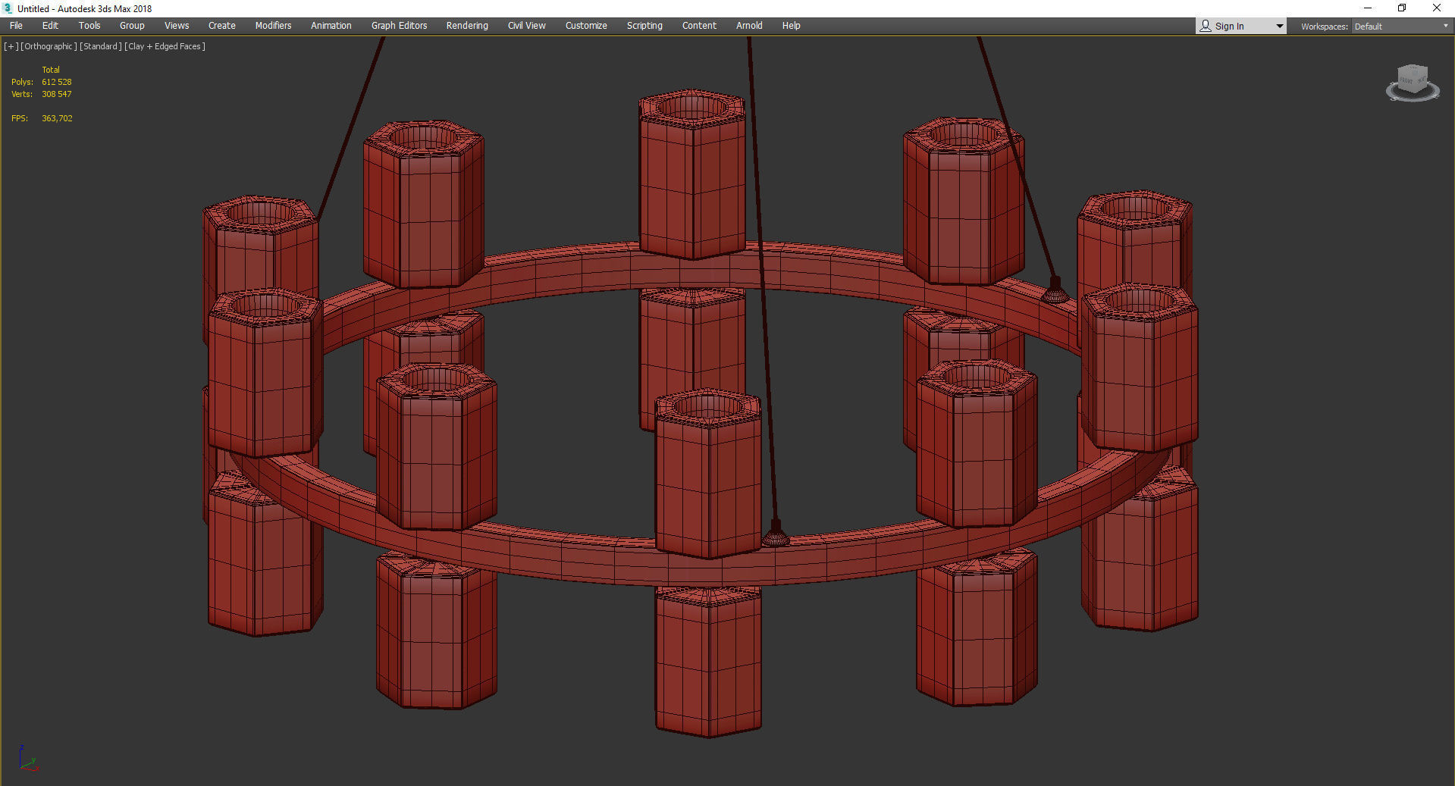Image resolution: width=1455 pixels, height=786 pixels.
Task: Click the Polys count 612 528
Action: pyautogui.click(x=57, y=82)
